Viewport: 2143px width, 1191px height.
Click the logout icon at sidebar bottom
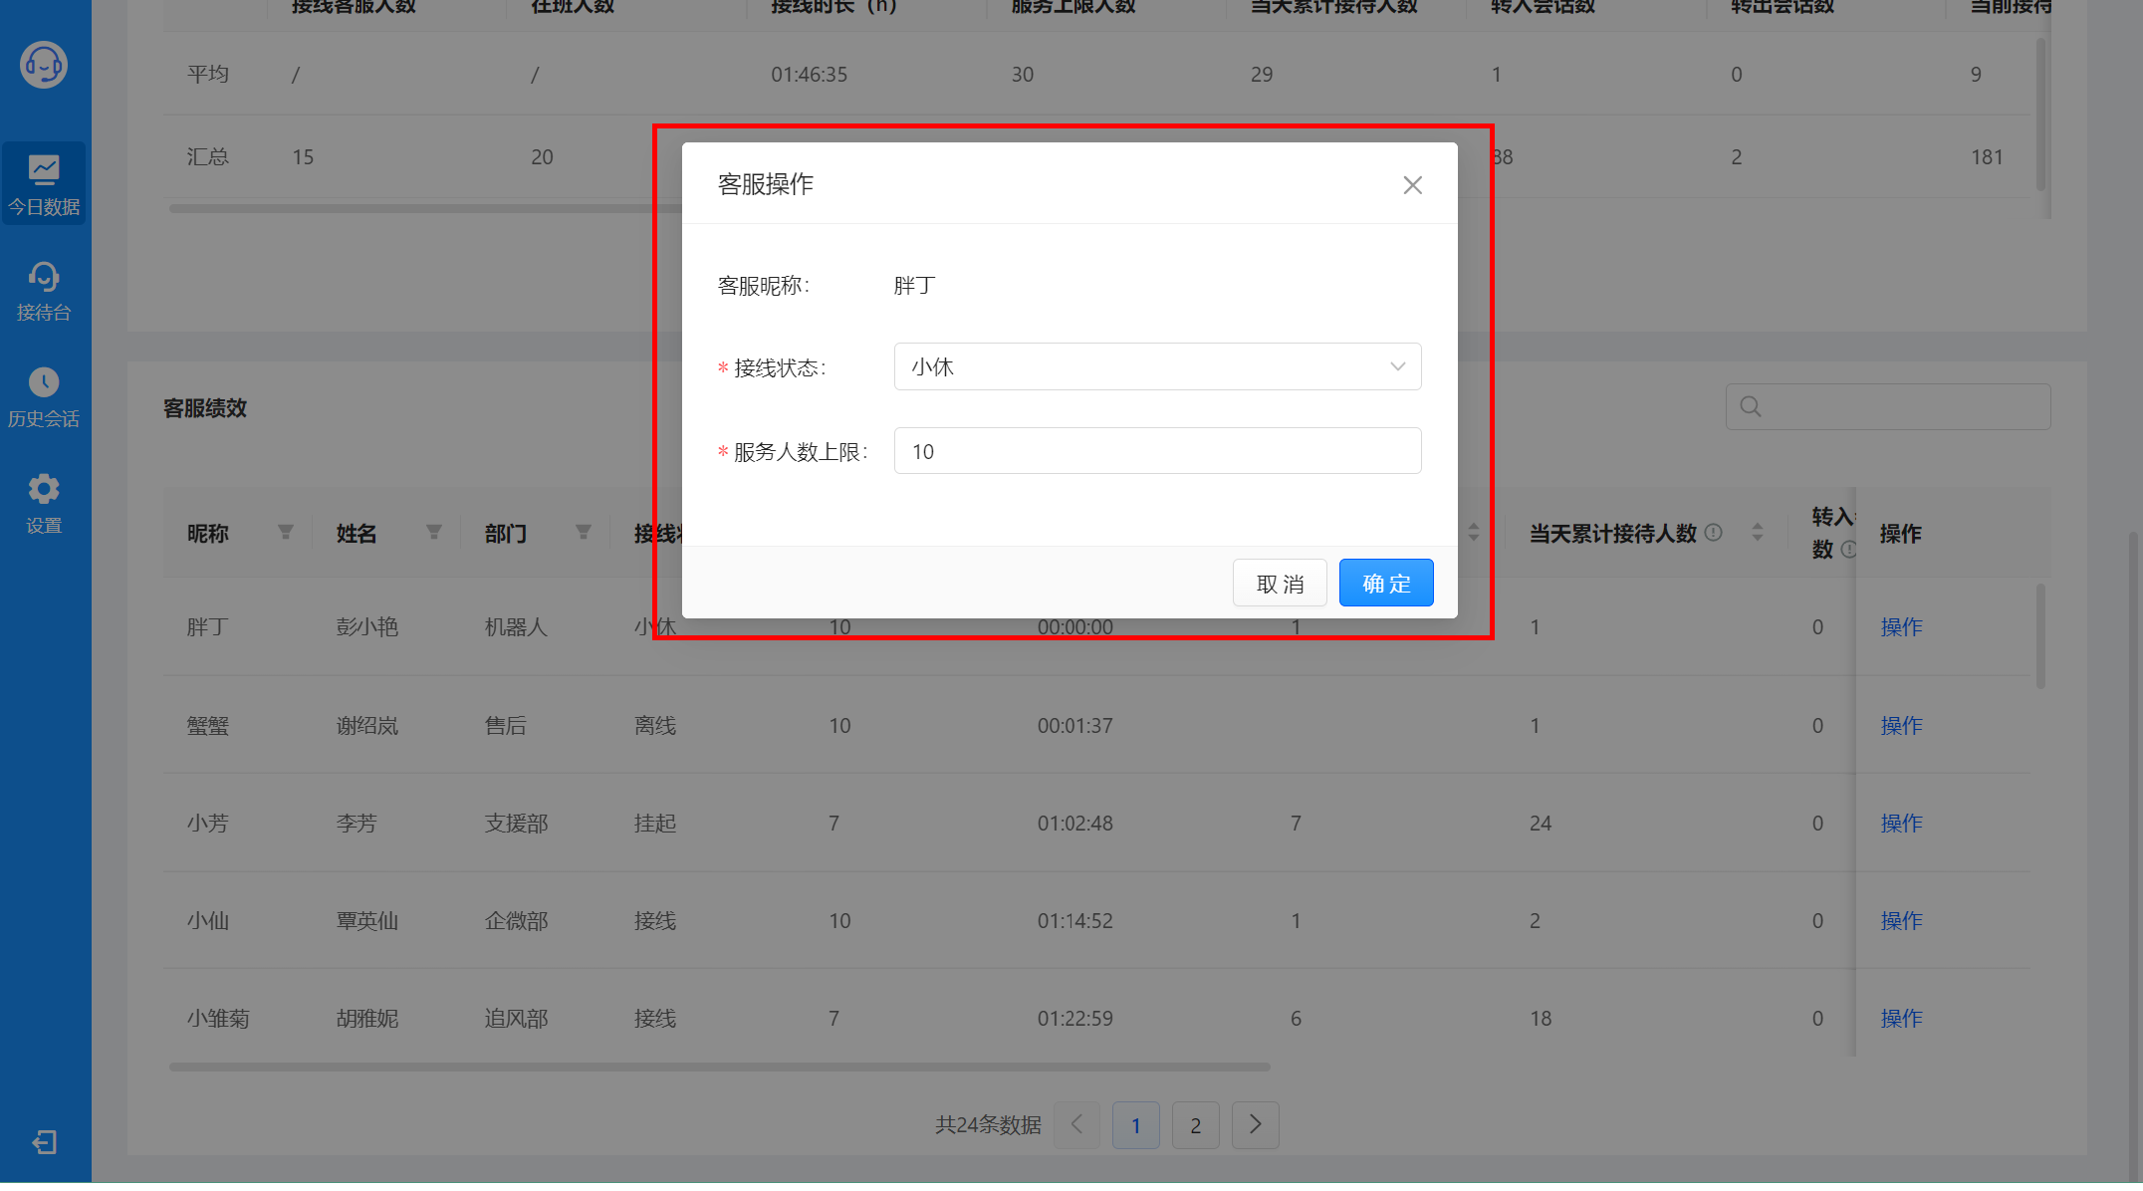point(45,1142)
